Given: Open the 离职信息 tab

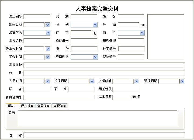Looking at the screenshot, I should (x=60, y=106).
